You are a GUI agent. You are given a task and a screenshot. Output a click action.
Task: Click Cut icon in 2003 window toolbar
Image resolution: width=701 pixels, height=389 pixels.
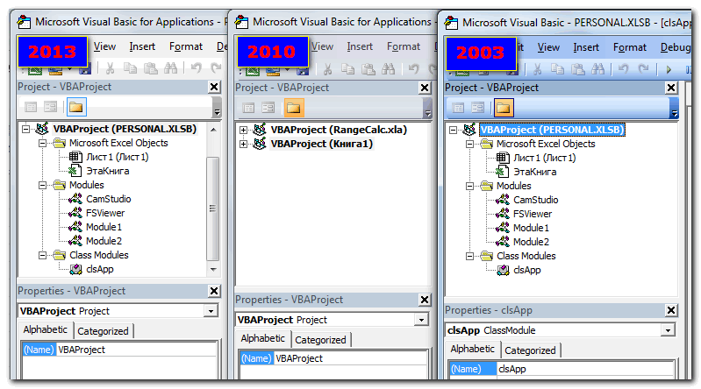coord(537,69)
